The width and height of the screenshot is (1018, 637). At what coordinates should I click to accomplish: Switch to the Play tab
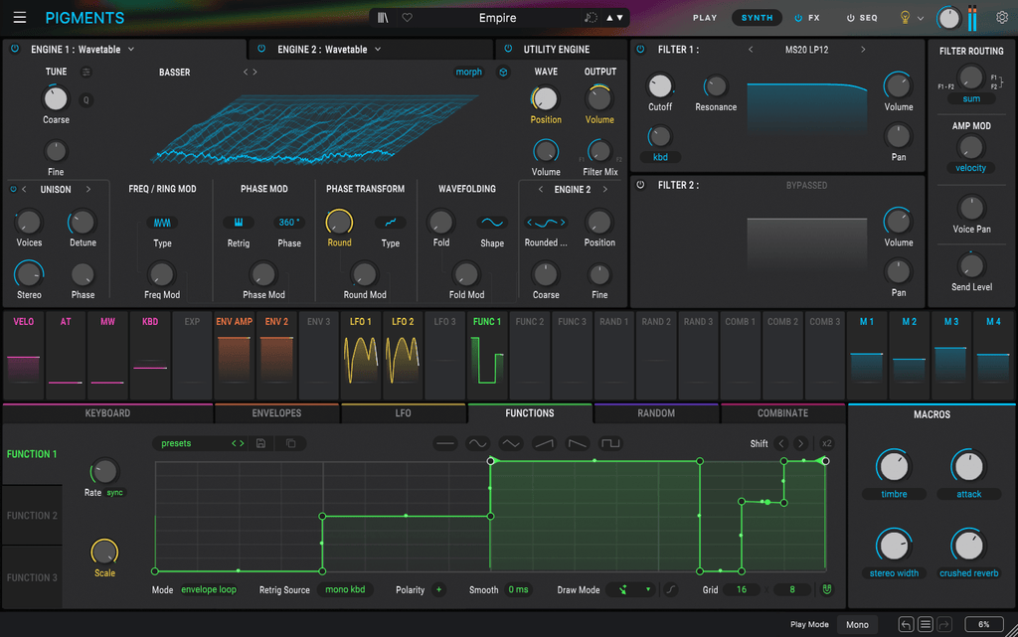tap(705, 17)
